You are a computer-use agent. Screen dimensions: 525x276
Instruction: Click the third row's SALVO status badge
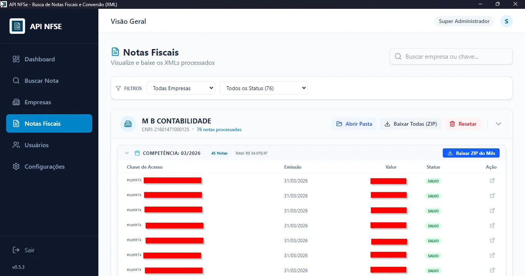pyautogui.click(x=433, y=211)
